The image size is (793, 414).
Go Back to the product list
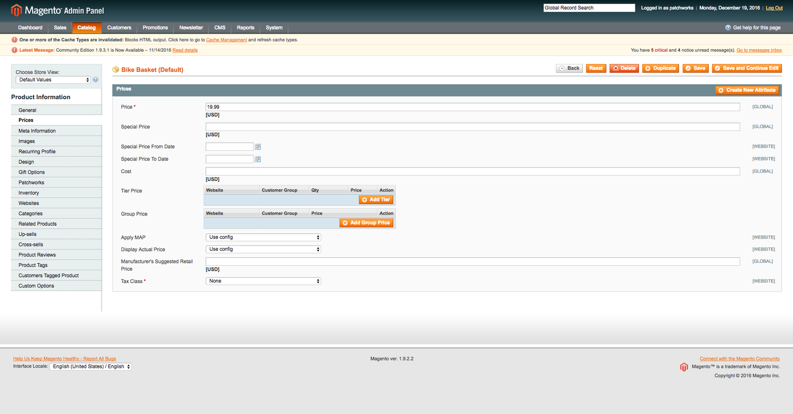(569, 68)
